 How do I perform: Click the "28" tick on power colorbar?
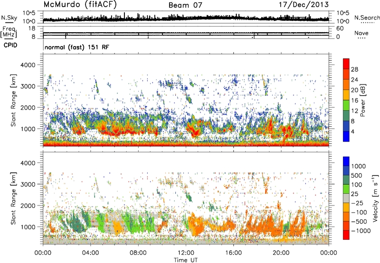point(354,69)
